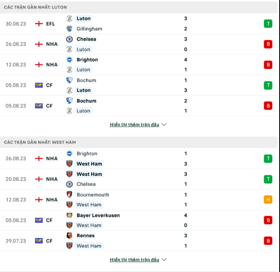The width and height of the screenshot is (280, 272).
Task: Select the Bochum team name in 2-1 match
Action: [86, 101]
